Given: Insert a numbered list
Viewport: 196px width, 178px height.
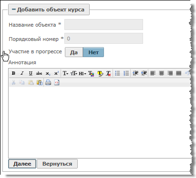Looking at the screenshot, I should pyautogui.click(x=126, y=73).
